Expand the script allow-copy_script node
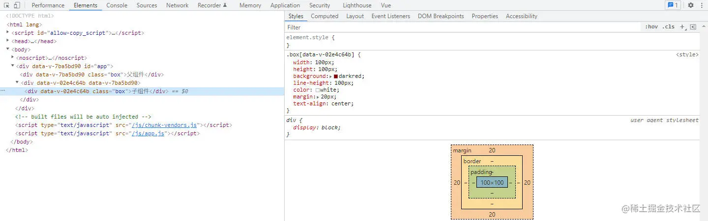 pyautogui.click(x=8, y=32)
